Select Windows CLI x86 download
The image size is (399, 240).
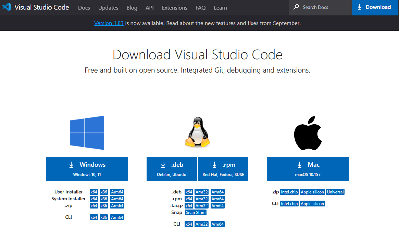click(103, 217)
